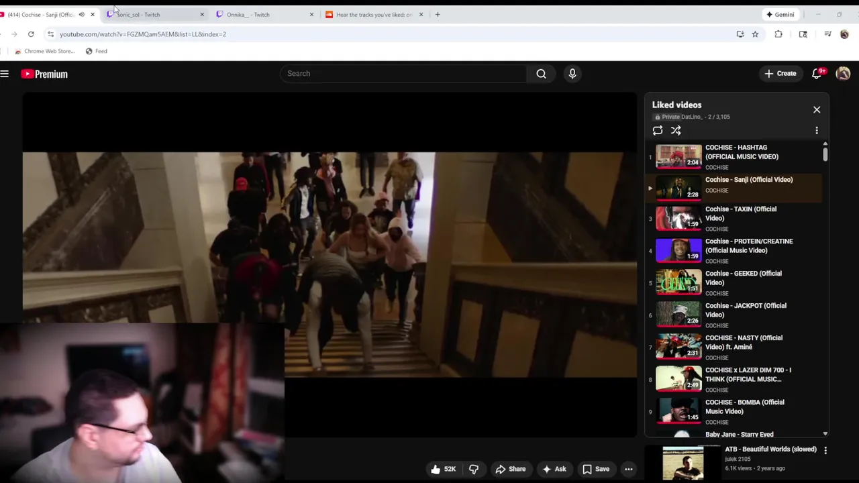This screenshot has height=483, width=859.
Task: Toggle loop playlist in Liked videos
Action: pyautogui.click(x=658, y=131)
